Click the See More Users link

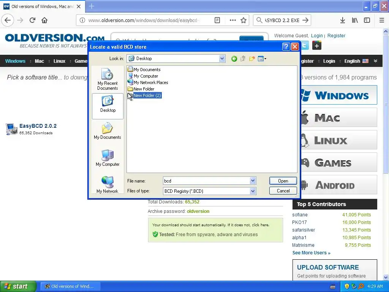coord(311,253)
